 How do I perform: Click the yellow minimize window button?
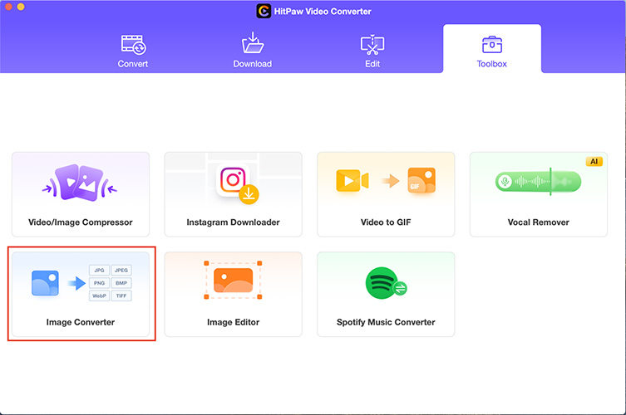tap(21, 7)
